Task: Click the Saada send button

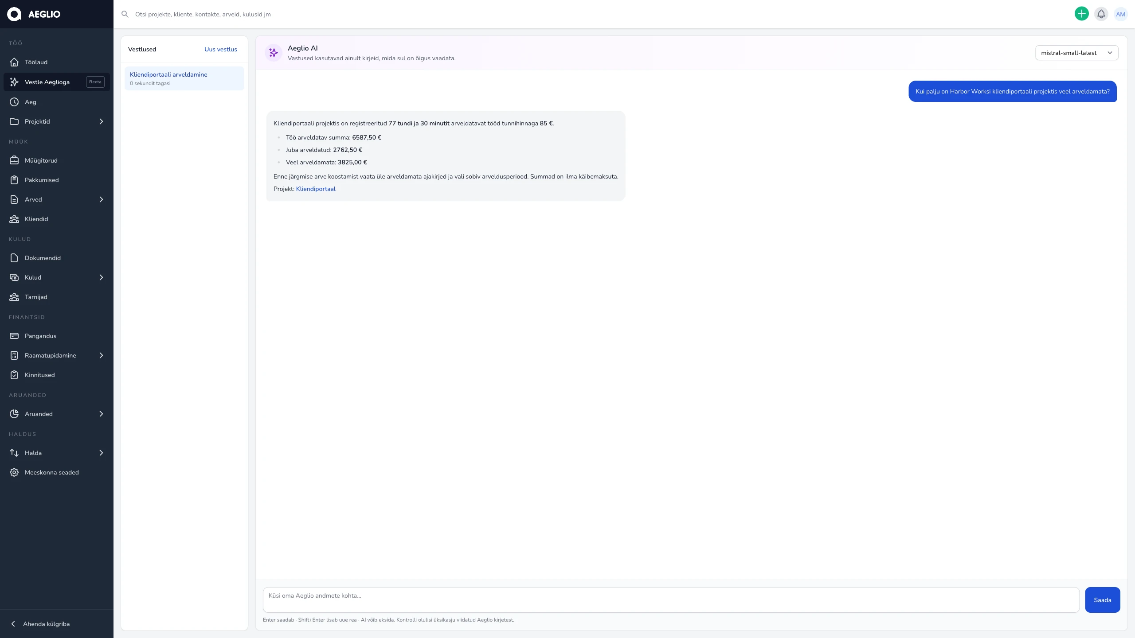Action: [x=1102, y=600]
